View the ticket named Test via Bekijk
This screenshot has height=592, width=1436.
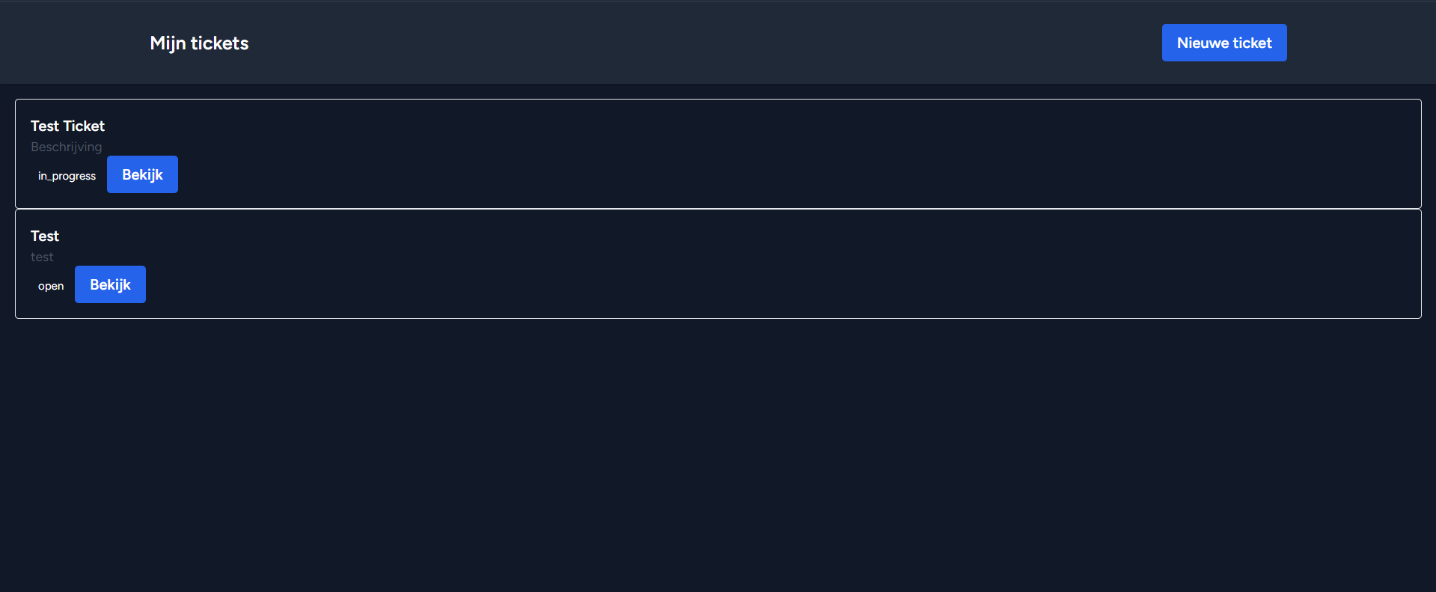[110, 284]
